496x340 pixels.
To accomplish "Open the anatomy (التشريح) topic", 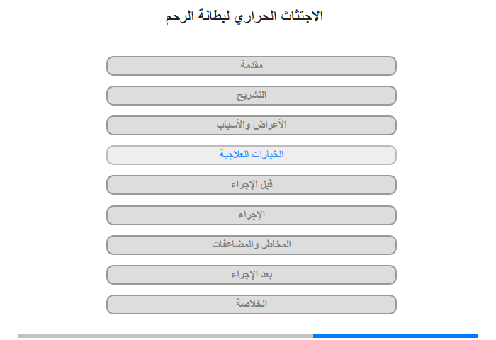I will tap(252, 96).
